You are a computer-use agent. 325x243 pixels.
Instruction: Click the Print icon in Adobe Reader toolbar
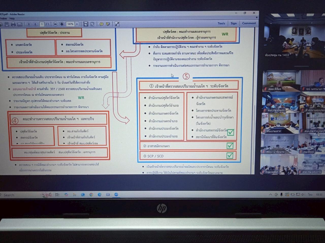point(13,24)
